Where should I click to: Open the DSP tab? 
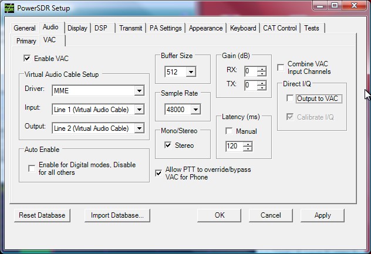[x=101, y=28]
